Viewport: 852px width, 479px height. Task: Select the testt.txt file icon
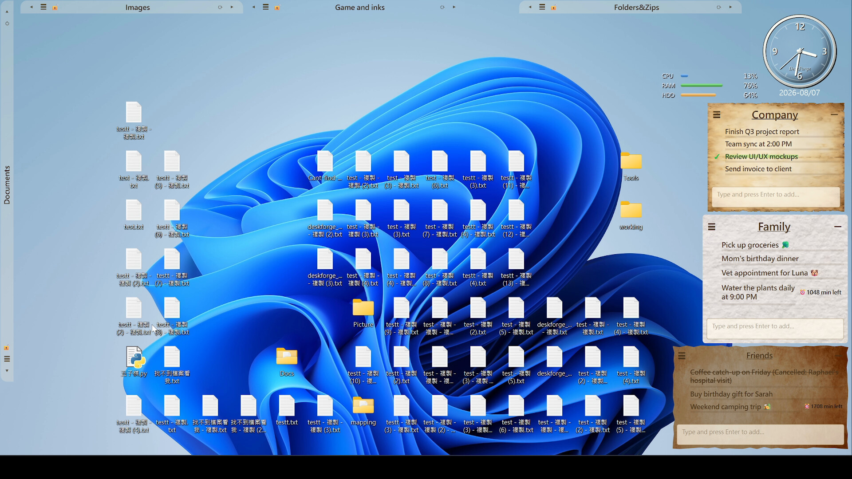pos(287,411)
